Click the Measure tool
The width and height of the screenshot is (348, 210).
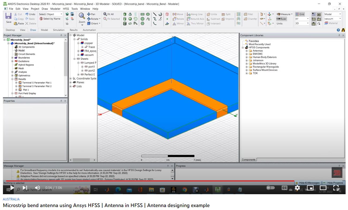(x=285, y=14)
